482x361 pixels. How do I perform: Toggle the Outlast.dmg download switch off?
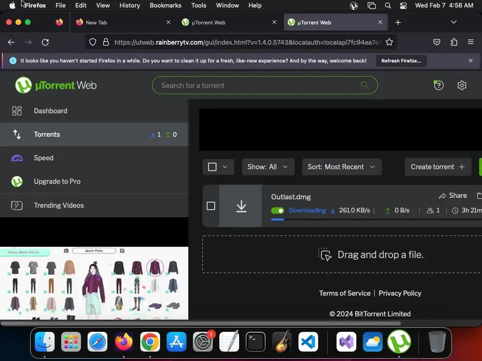click(278, 211)
